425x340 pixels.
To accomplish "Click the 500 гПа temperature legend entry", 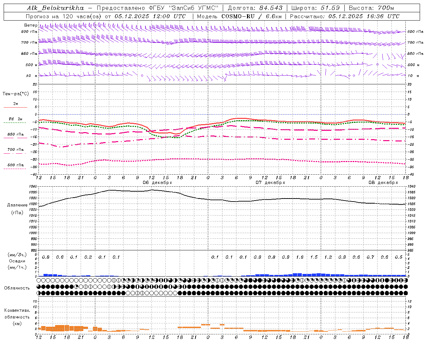I will click(x=16, y=165).
